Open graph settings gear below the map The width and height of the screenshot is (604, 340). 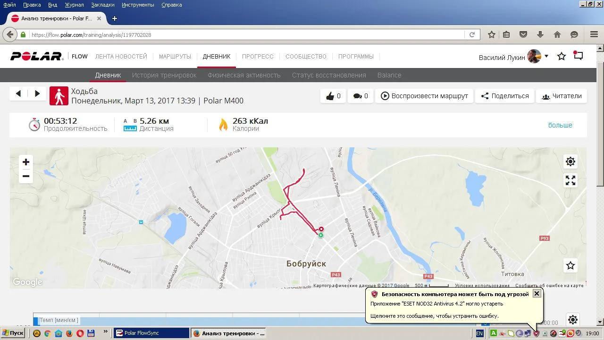pyautogui.click(x=573, y=320)
